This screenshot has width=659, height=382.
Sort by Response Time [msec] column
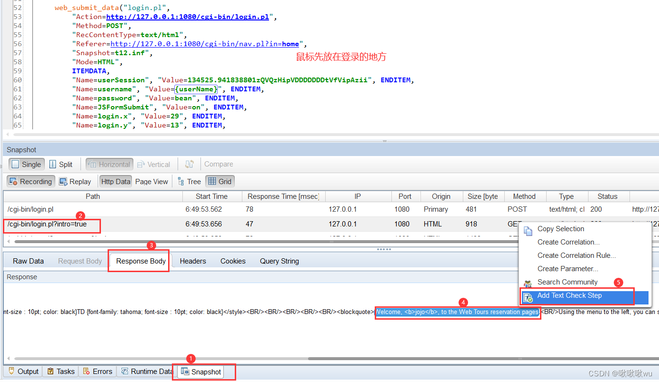(x=283, y=196)
